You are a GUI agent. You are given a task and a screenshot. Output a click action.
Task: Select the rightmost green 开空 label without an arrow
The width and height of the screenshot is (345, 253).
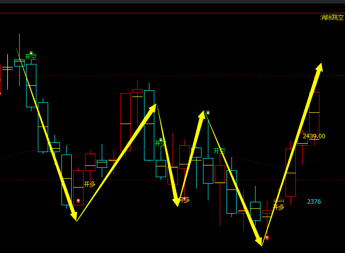[220, 151]
